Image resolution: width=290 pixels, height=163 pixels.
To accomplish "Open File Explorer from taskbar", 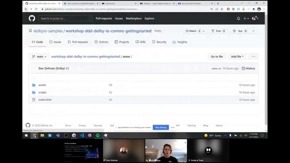I will (42, 135).
